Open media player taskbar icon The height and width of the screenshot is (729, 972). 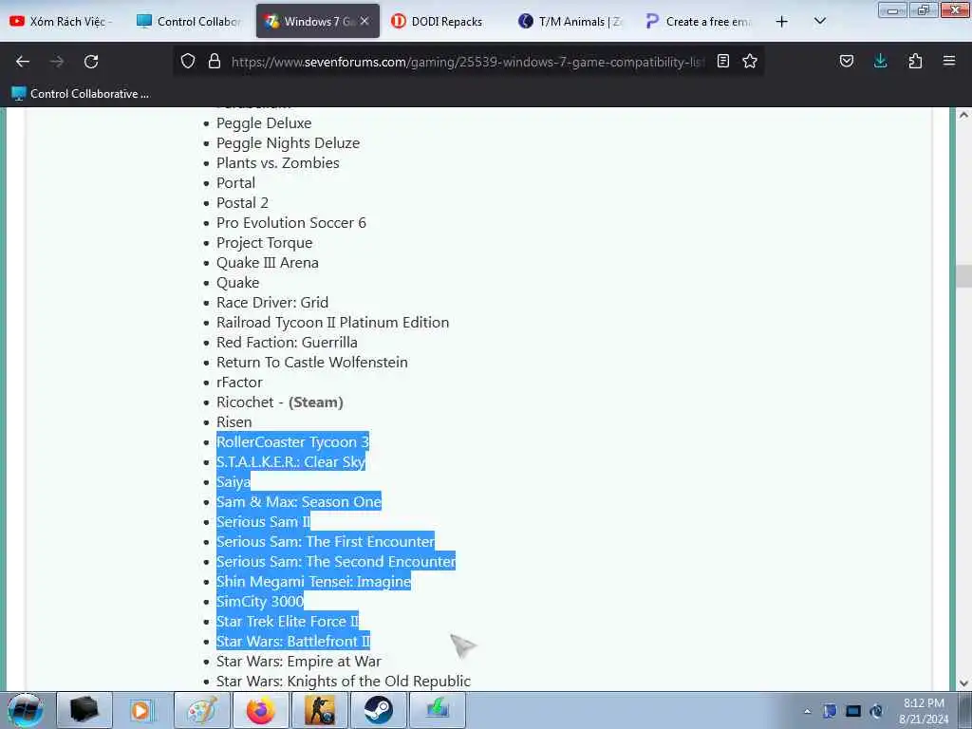point(140,710)
